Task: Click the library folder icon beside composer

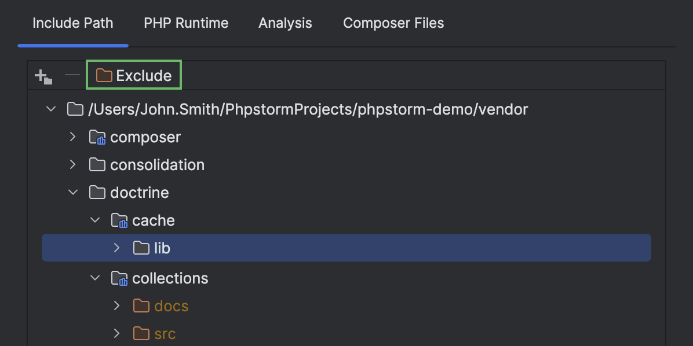Action: pos(97,137)
